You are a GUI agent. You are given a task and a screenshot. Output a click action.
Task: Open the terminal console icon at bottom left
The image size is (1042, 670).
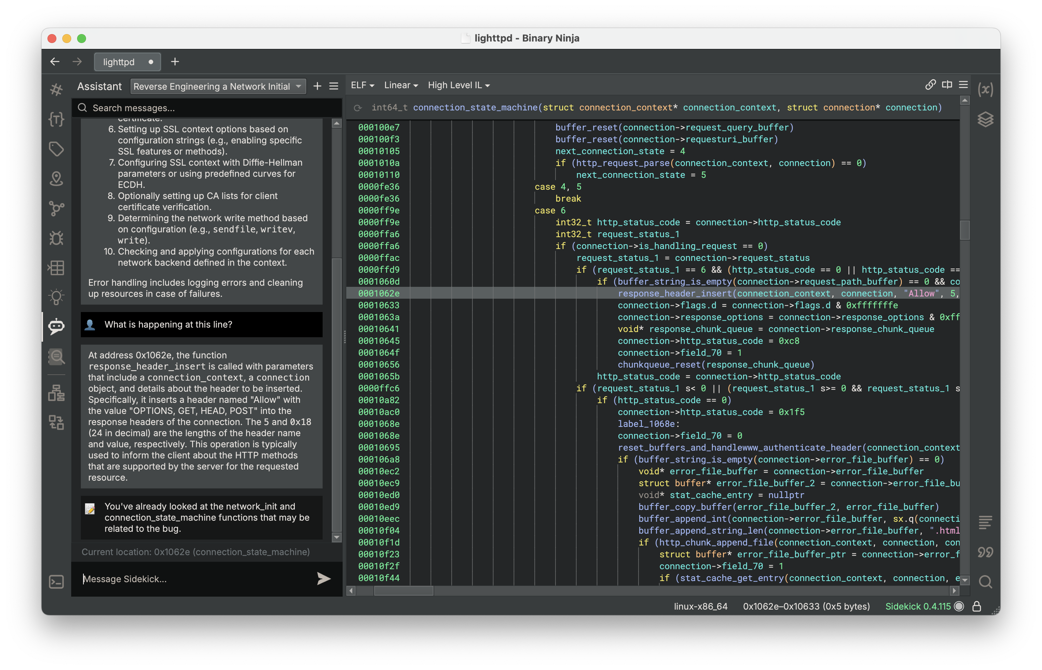coord(56,582)
